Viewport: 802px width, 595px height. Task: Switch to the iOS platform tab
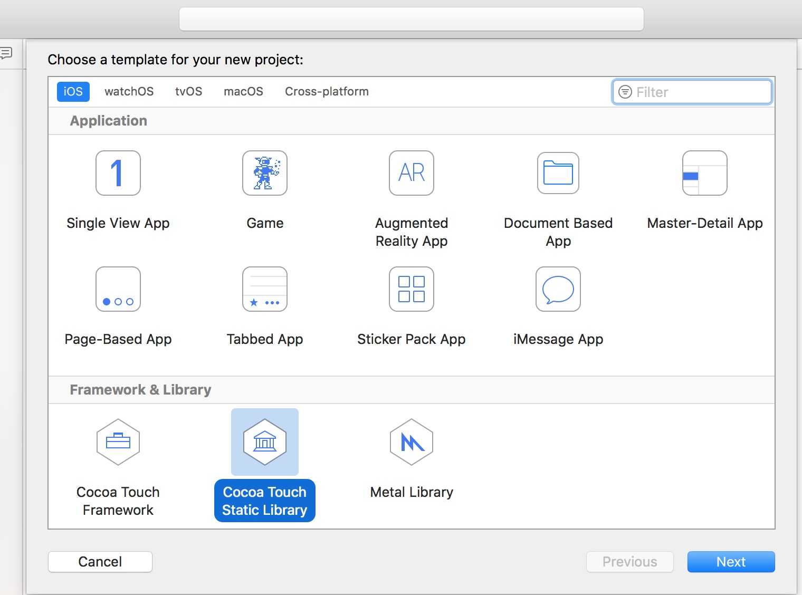point(73,91)
